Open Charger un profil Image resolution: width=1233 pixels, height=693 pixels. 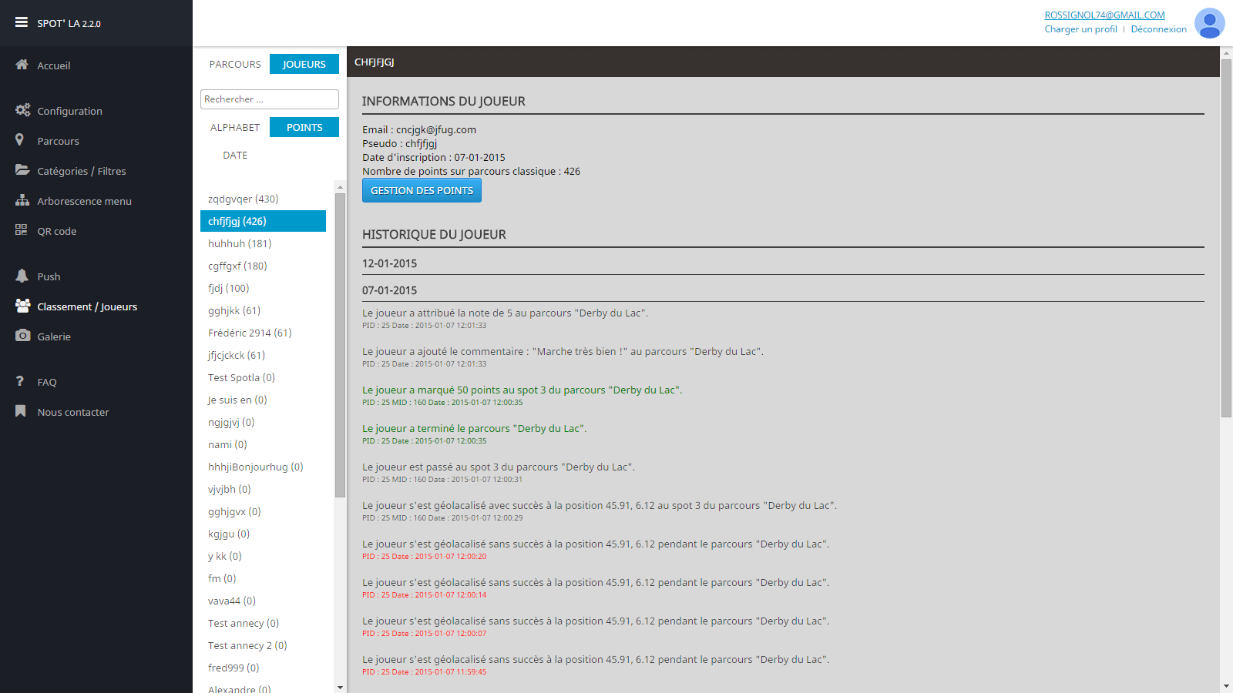pyautogui.click(x=1080, y=28)
